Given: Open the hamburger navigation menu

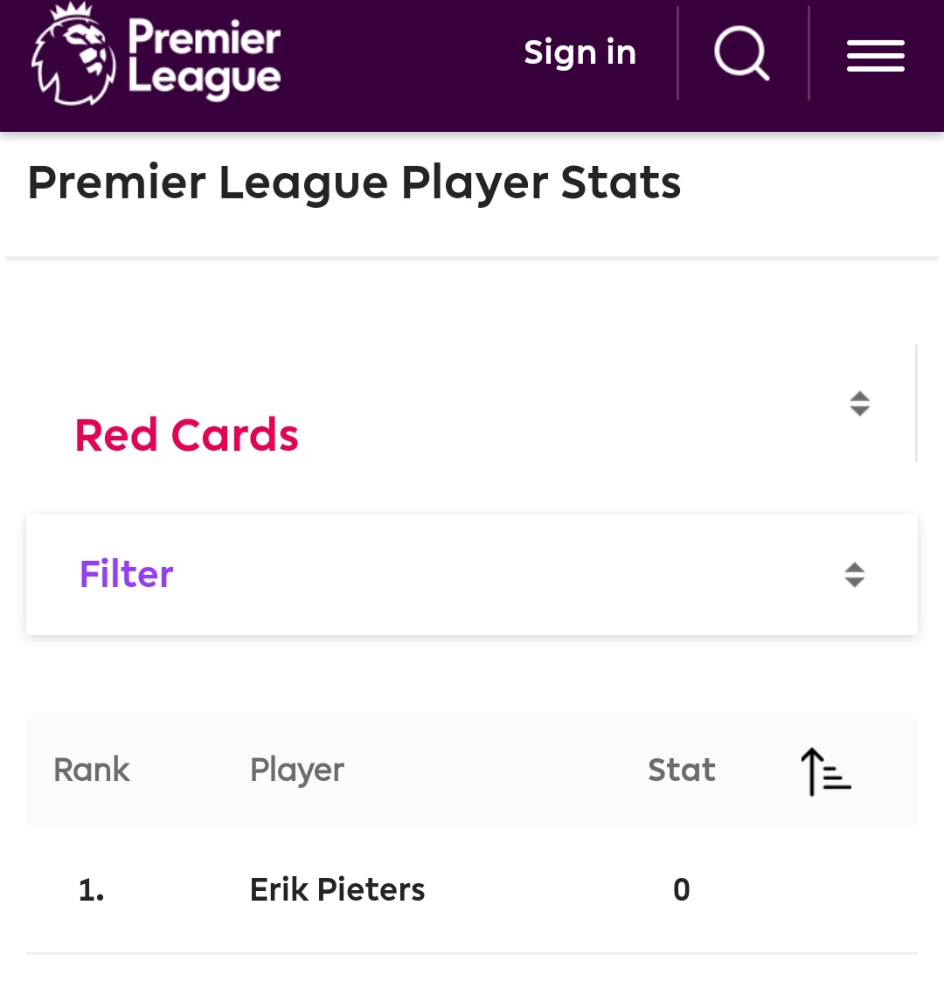Looking at the screenshot, I should click(x=875, y=56).
